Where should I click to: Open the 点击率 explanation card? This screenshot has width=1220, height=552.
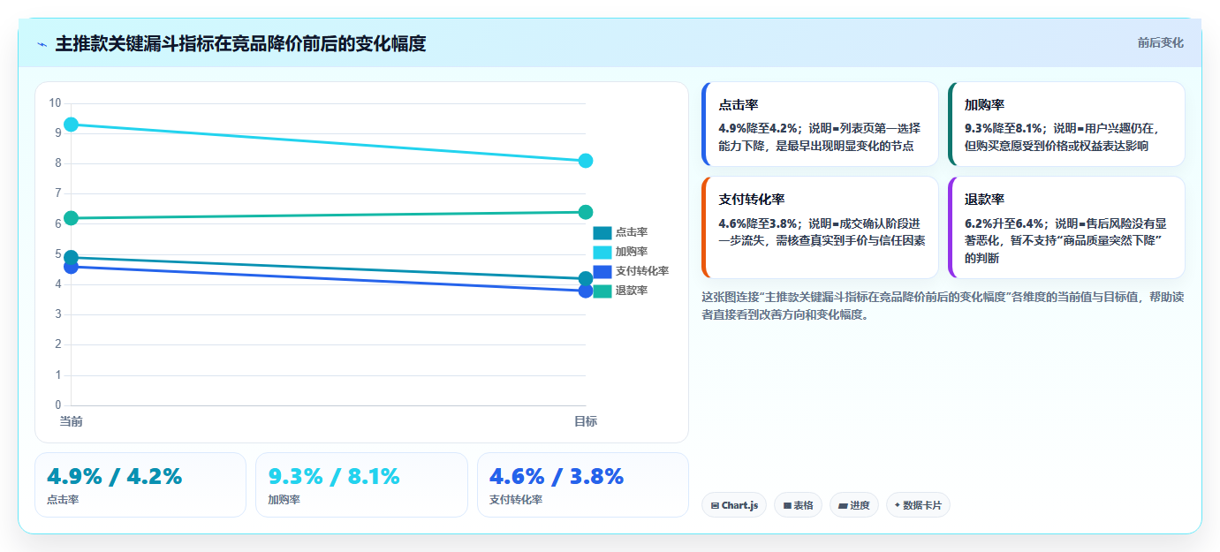pos(820,124)
